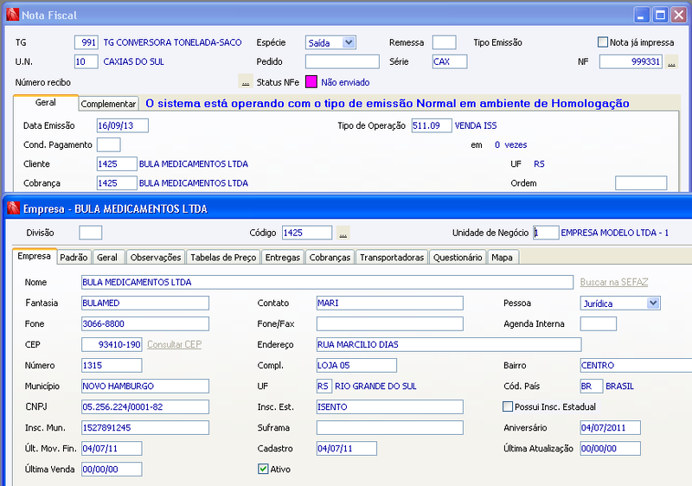Viewport: 692px width, 486px height.
Task: Click the Fone field 3066-8800
Action: (x=145, y=323)
